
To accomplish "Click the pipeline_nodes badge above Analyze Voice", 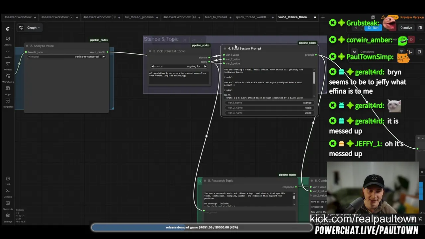I will coord(99,40).
